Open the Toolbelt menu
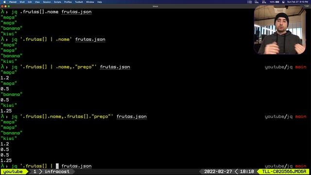This screenshot has height=175, width=311. click(79, 2)
